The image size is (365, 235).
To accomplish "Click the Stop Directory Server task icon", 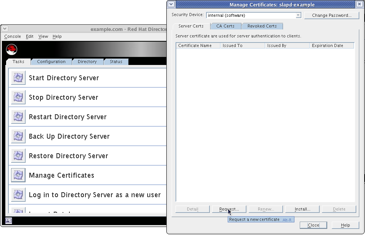I will click(x=18, y=97).
